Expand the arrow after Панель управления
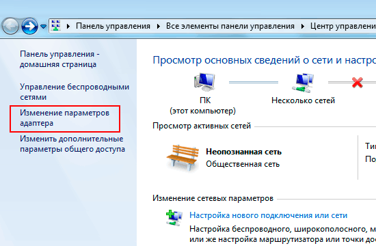The image size is (376, 246). [159, 26]
